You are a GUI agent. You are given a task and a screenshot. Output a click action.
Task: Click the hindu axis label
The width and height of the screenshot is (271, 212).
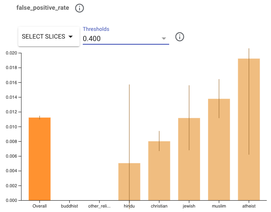click(x=129, y=206)
